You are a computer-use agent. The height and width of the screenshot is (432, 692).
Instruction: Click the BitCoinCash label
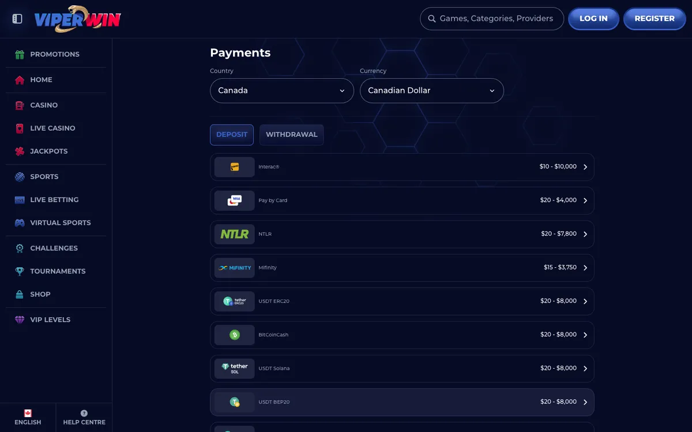point(273,335)
